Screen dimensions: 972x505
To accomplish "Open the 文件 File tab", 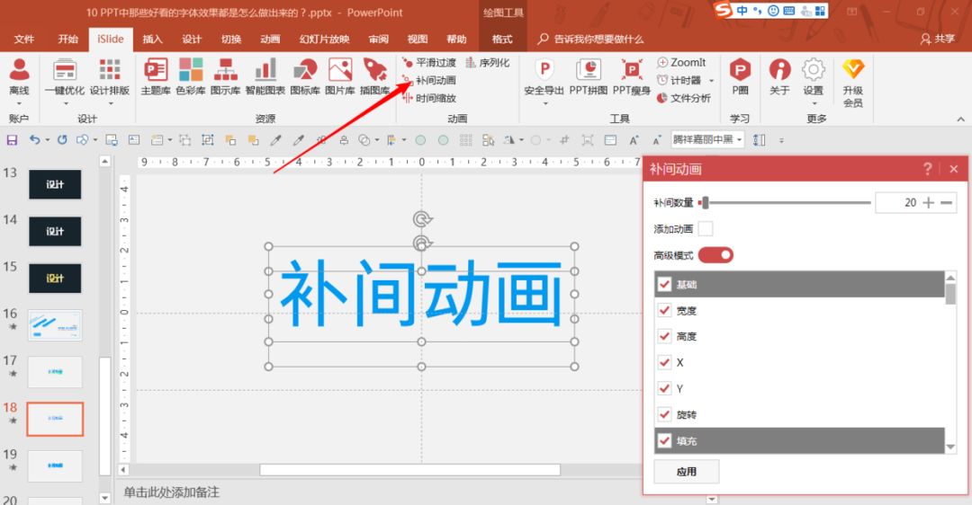I will pyautogui.click(x=23, y=39).
